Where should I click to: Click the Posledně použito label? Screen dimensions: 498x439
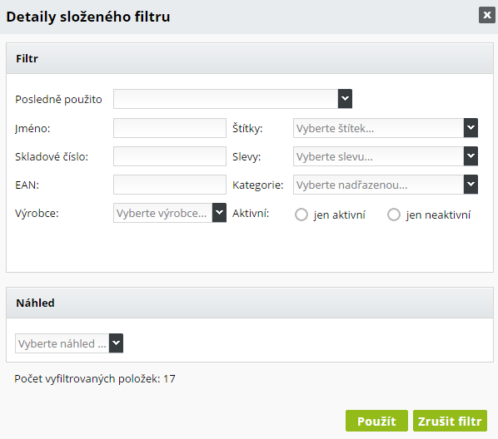point(58,99)
